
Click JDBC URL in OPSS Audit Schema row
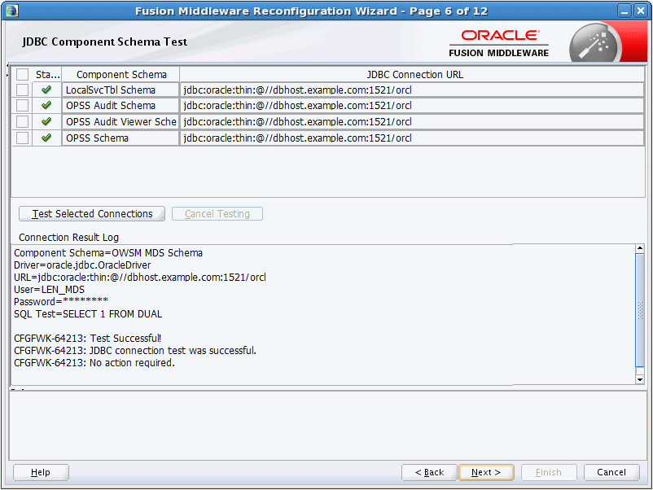[412, 105]
